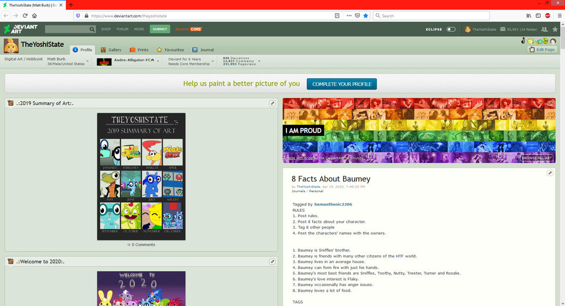The height and width of the screenshot is (306, 565).
Task: Edit the 2019 Summary of Art widget
Action: tap(273, 103)
